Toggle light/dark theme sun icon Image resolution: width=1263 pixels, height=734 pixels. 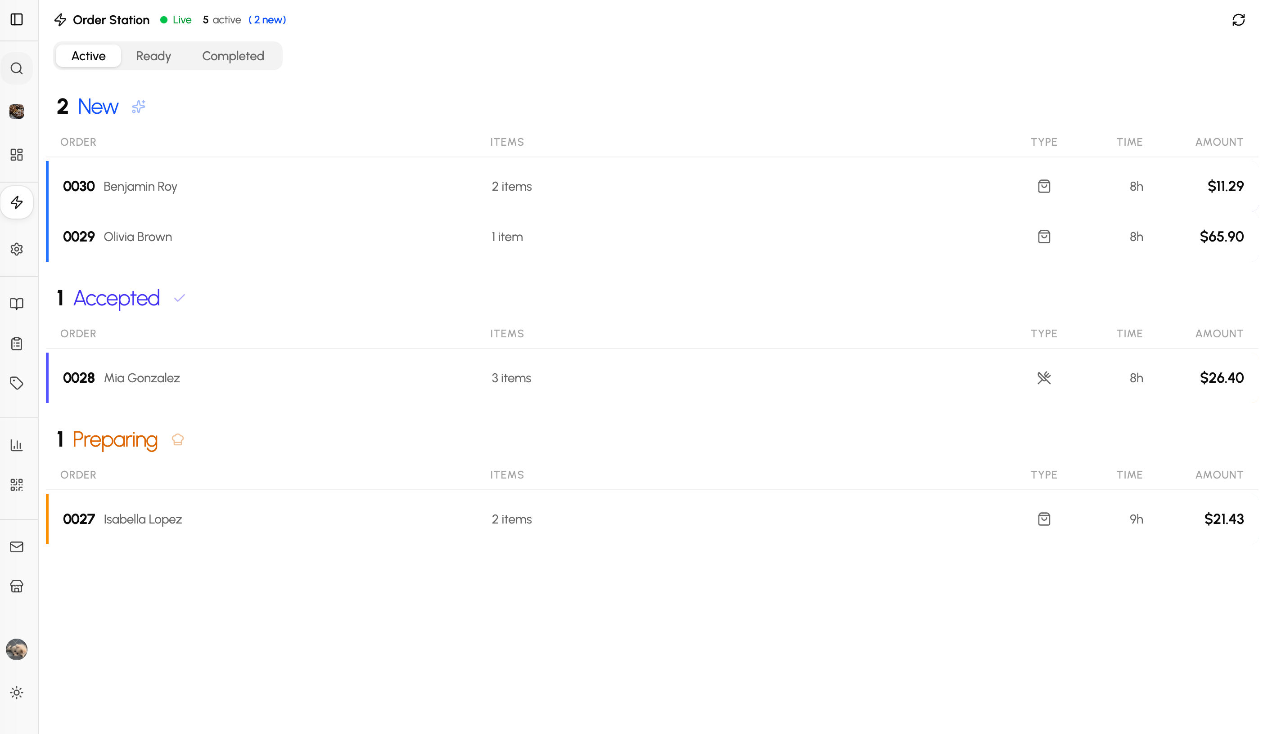point(17,693)
